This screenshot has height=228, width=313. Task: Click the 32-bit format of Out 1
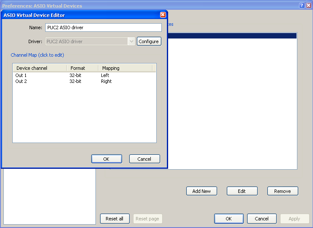(x=75, y=75)
